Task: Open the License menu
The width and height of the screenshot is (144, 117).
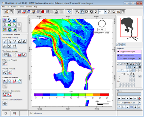Action: [29, 7]
